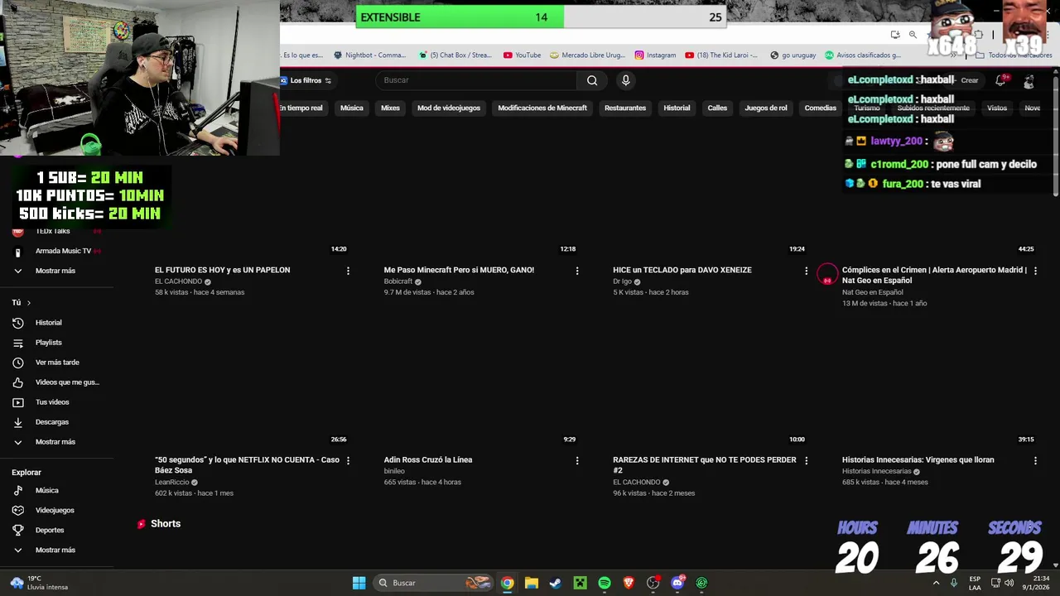1060x596 pixels.
Task: Open YouTube notifications bell
Action: tap(1000, 80)
